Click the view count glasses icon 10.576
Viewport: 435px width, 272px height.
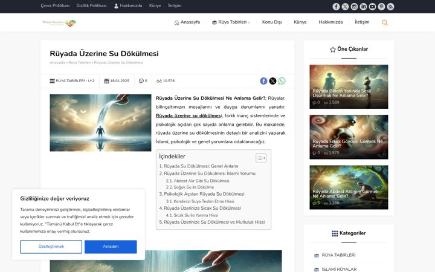pyautogui.click(x=159, y=81)
